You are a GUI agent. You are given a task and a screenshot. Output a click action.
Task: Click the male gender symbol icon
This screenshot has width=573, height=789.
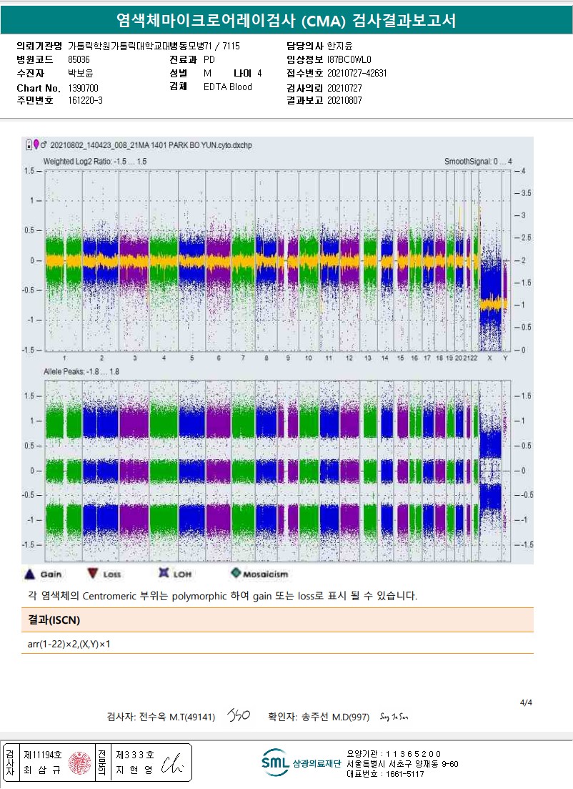click(44, 144)
